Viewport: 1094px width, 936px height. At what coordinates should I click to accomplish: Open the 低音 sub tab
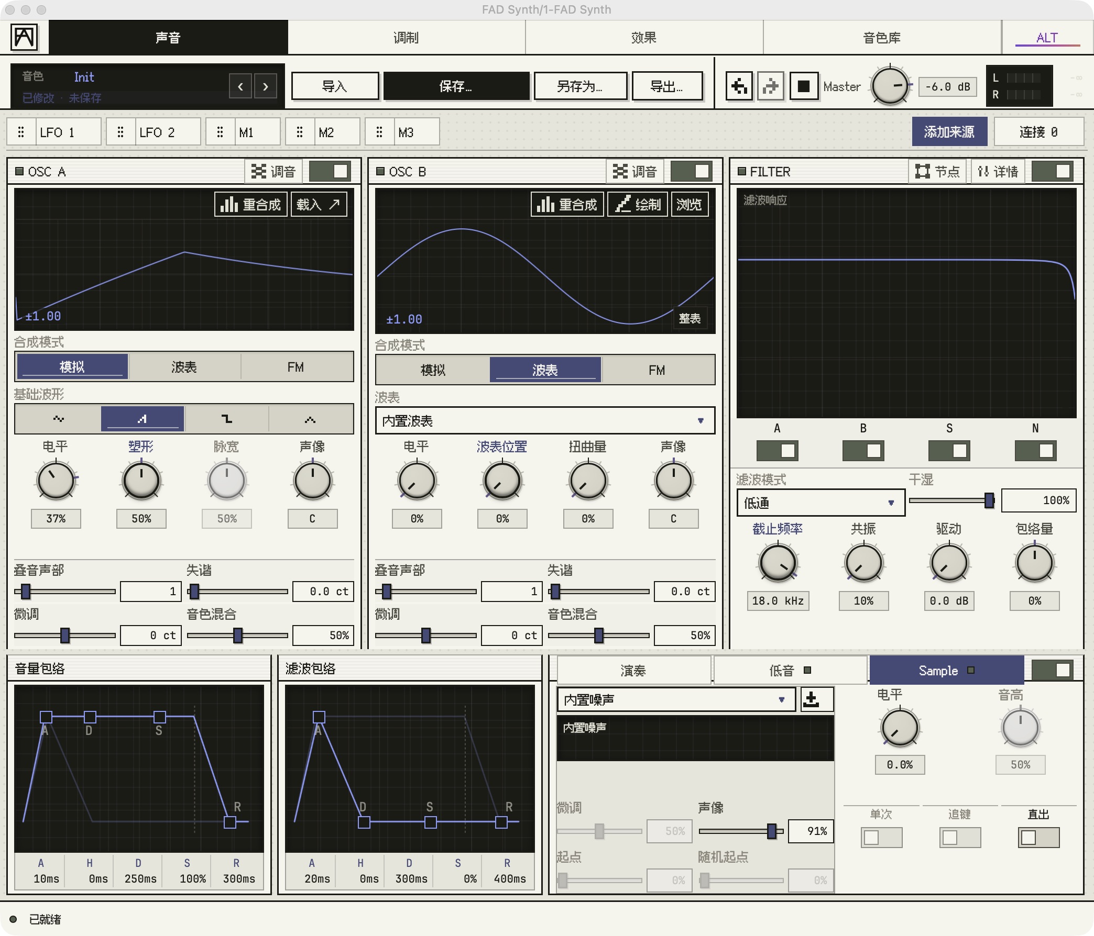(x=790, y=670)
